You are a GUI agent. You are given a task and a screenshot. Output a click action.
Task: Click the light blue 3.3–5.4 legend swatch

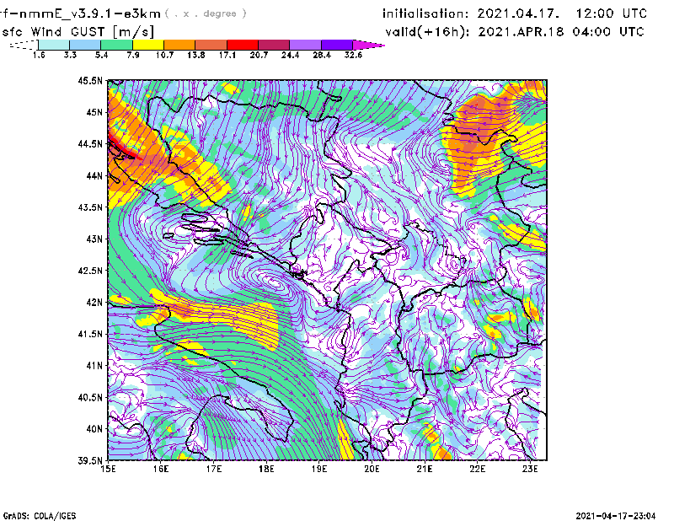pos(85,45)
